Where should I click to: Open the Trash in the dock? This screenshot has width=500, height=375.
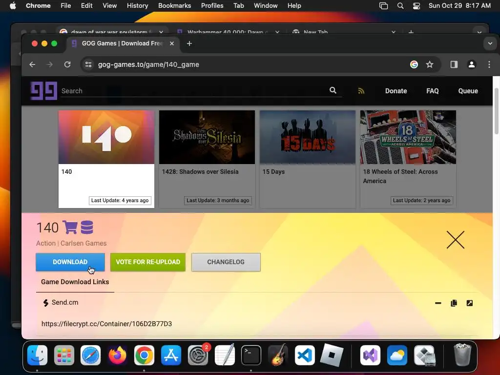pos(462,355)
